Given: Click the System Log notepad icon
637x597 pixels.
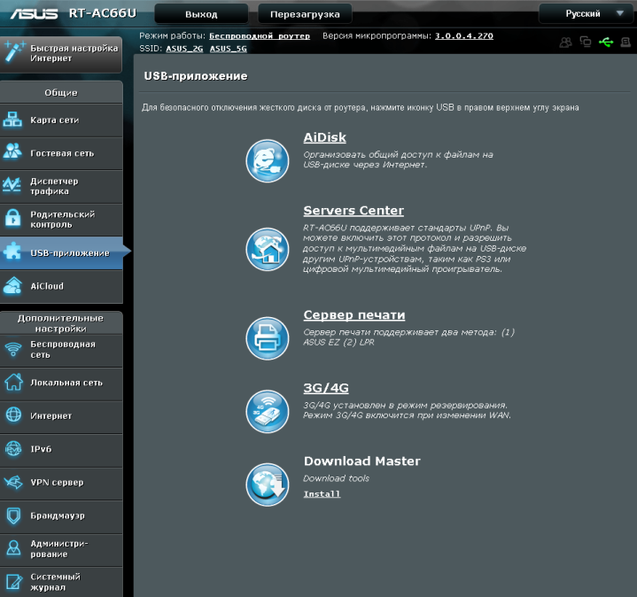Looking at the screenshot, I should 14,582.
